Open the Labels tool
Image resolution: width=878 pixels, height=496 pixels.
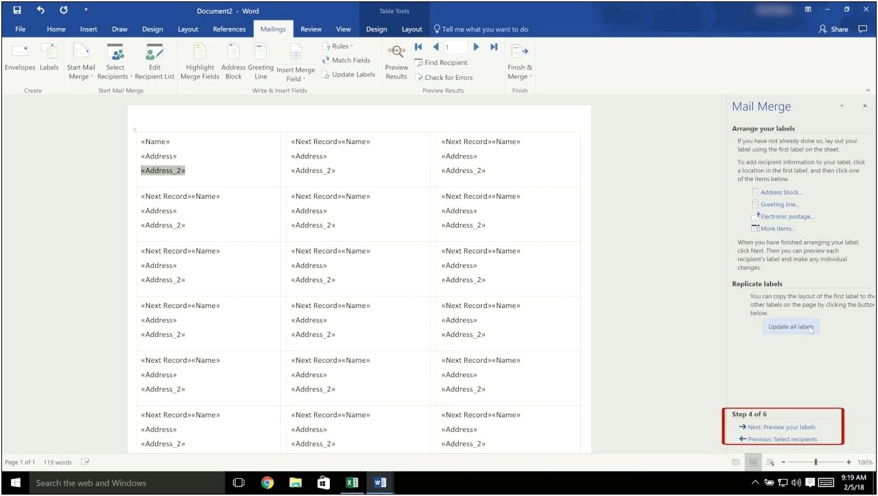[49, 58]
